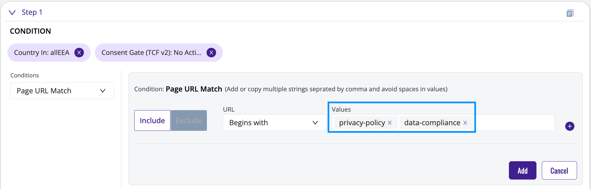
Task: Click the plus icon to add row
Action: point(570,126)
